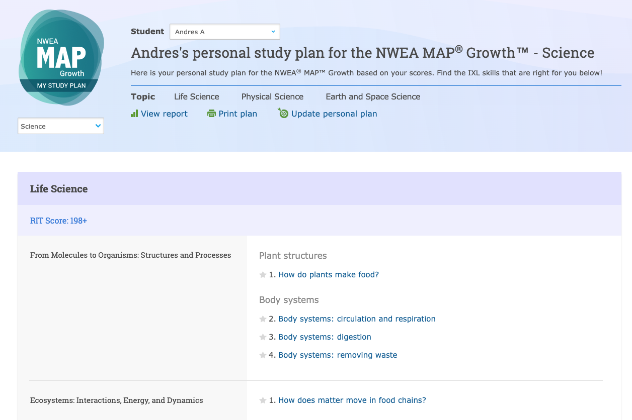This screenshot has height=420, width=632.
Task: Click the Update personal plan target icon
Action: [283, 113]
